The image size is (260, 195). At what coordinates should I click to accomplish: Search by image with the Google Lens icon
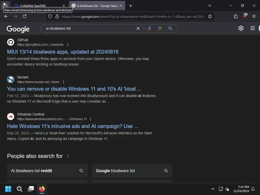160,28
